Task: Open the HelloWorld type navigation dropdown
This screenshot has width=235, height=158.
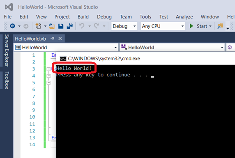Action: pyautogui.click(x=172, y=48)
